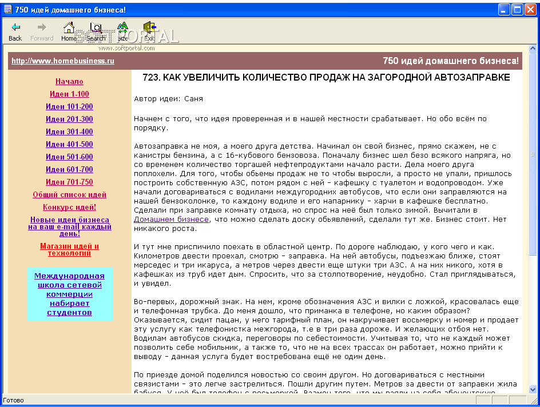Open the homebusiness.ru link
The image size is (540, 407).
tap(63, 61)
